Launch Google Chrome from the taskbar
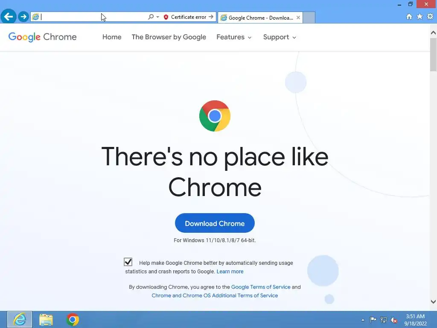This screenshot has height=328, width=437. 73,319
